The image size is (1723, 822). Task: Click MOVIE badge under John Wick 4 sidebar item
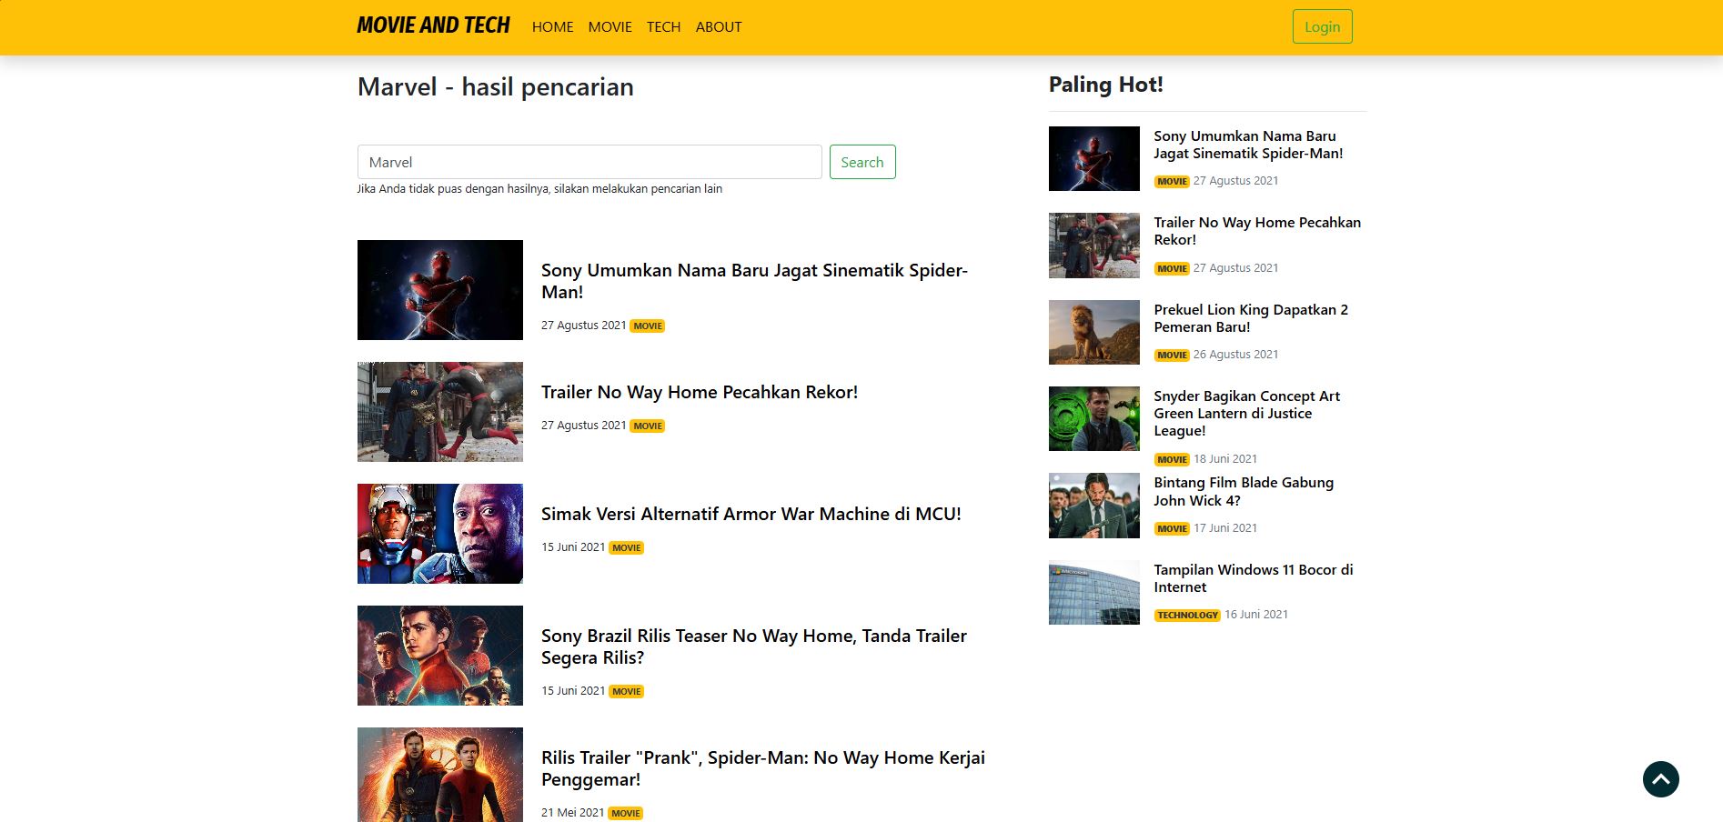(1172, 529)
